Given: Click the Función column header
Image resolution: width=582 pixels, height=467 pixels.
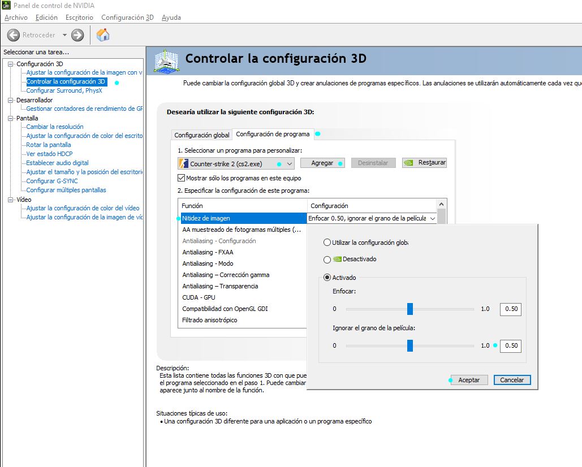Looking at the screenshot, I should pyautogui.click(x=243, y=205).
